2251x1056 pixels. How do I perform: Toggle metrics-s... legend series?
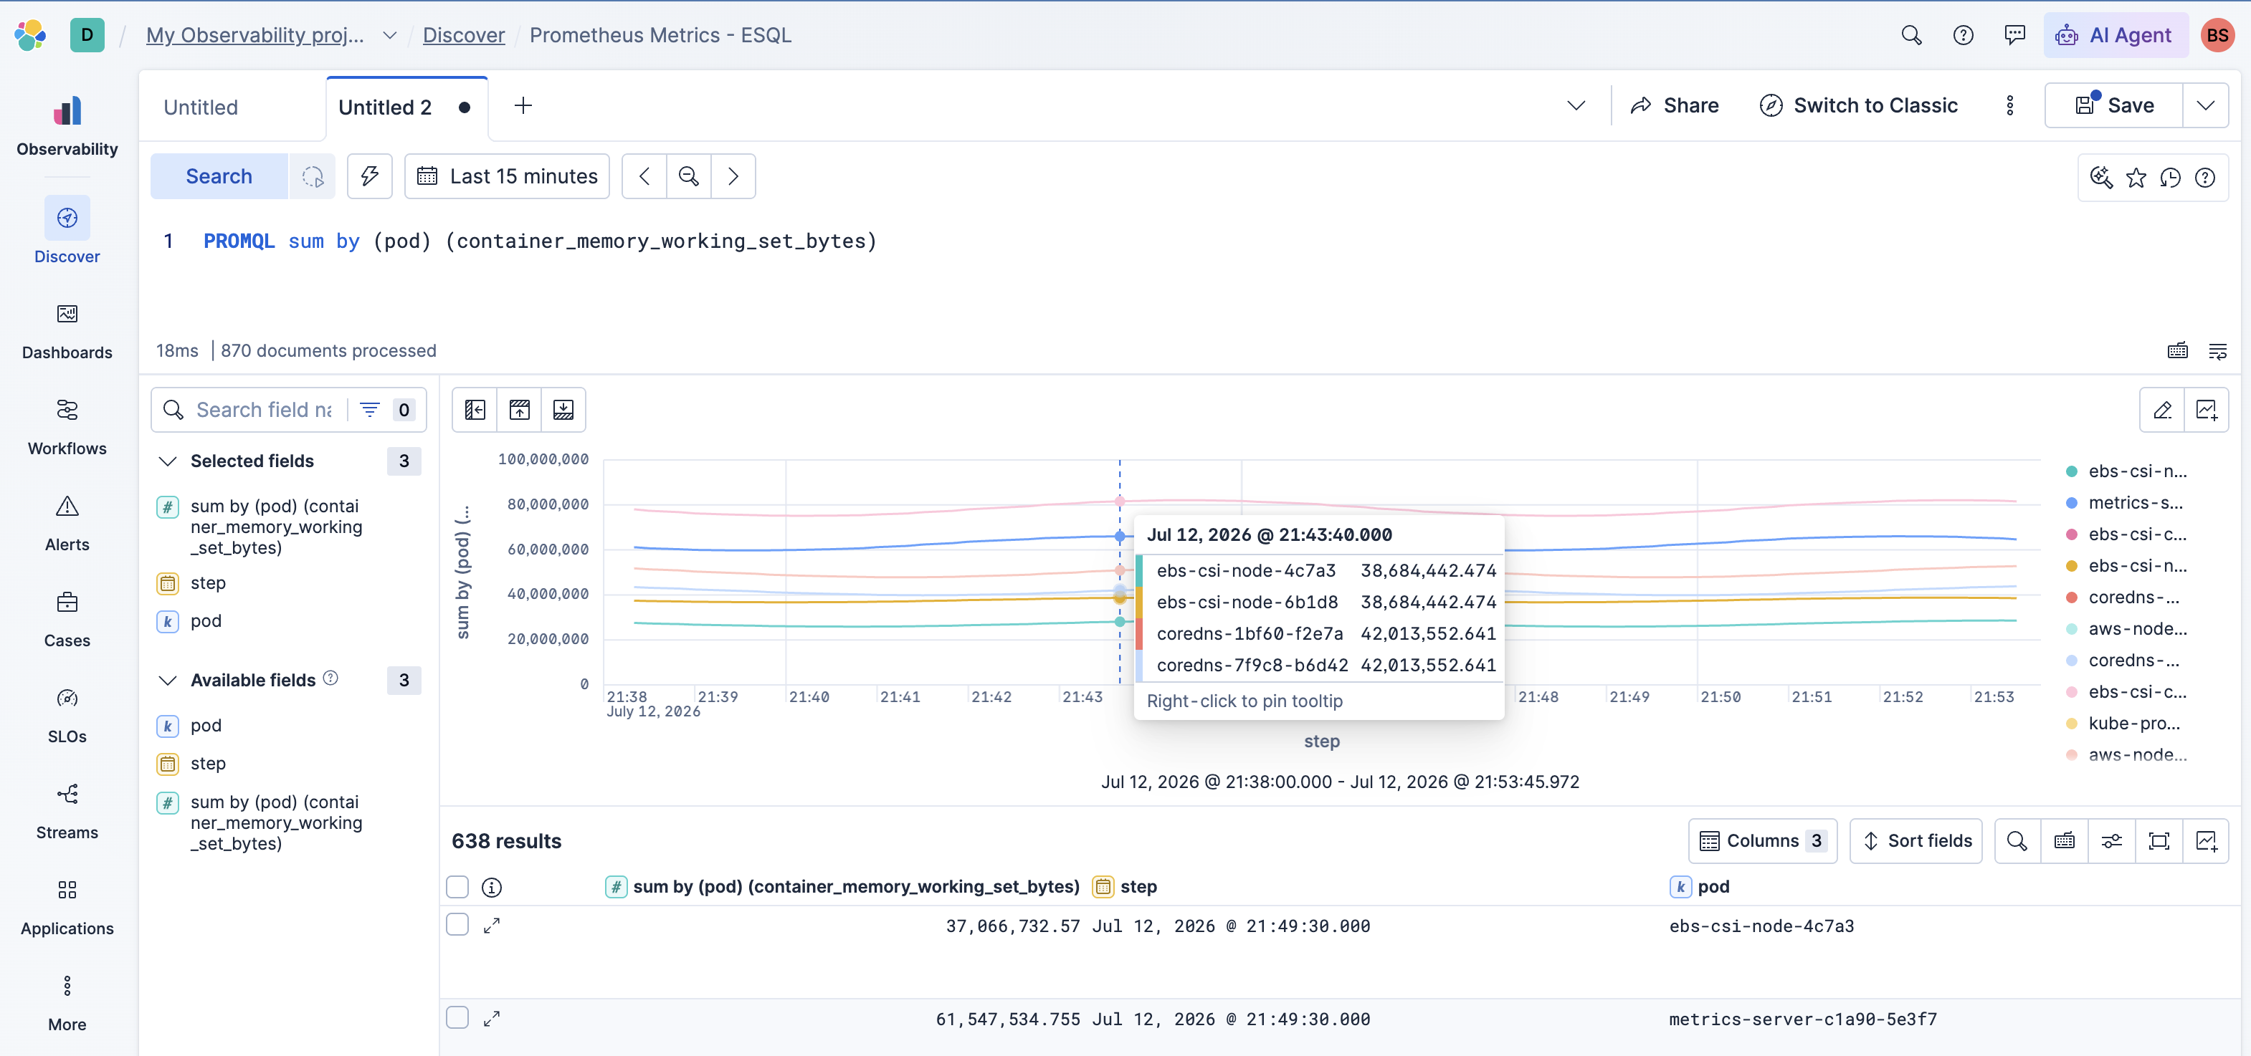tap(2135, 503)
